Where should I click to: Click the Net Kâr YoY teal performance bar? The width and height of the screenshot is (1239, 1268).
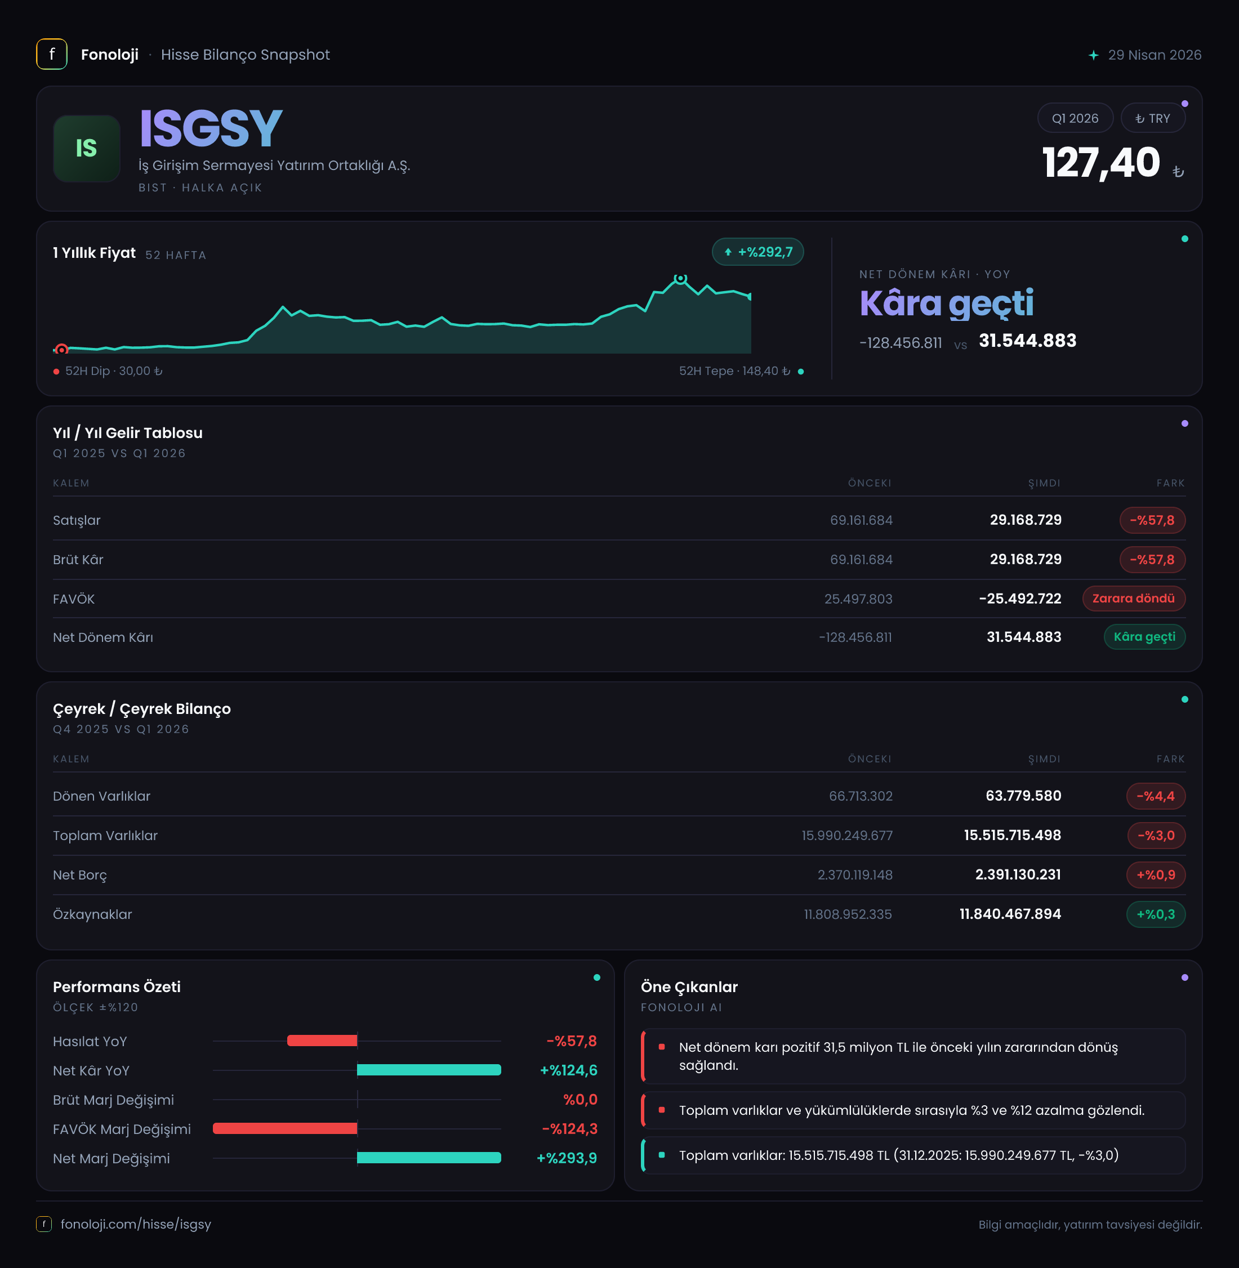[x=429, y=1070]
